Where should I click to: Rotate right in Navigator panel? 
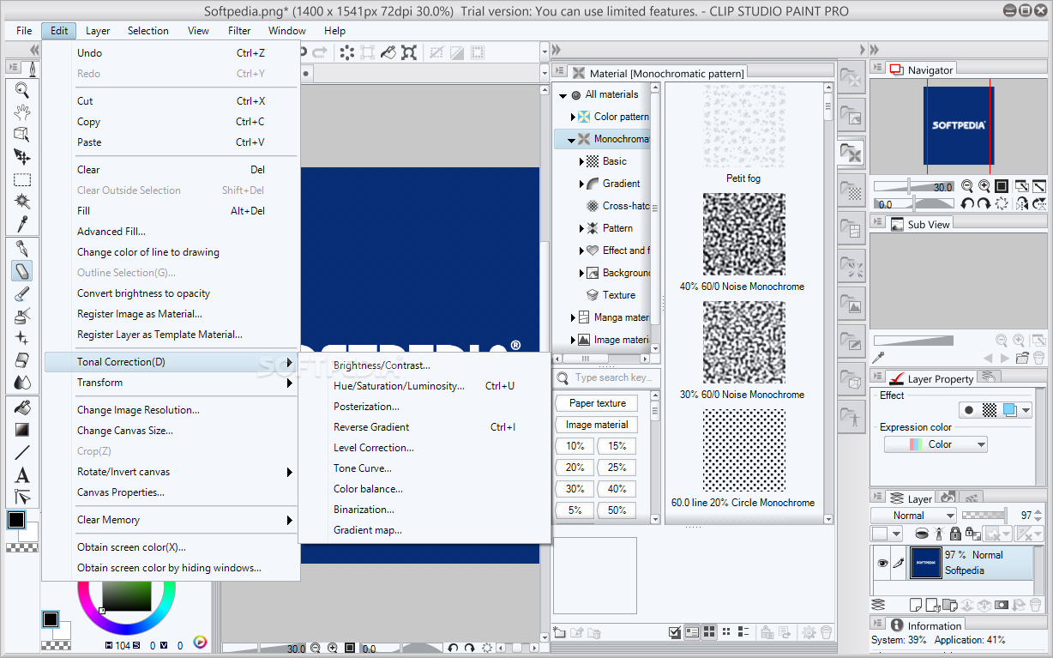click(x=984, y=204)
